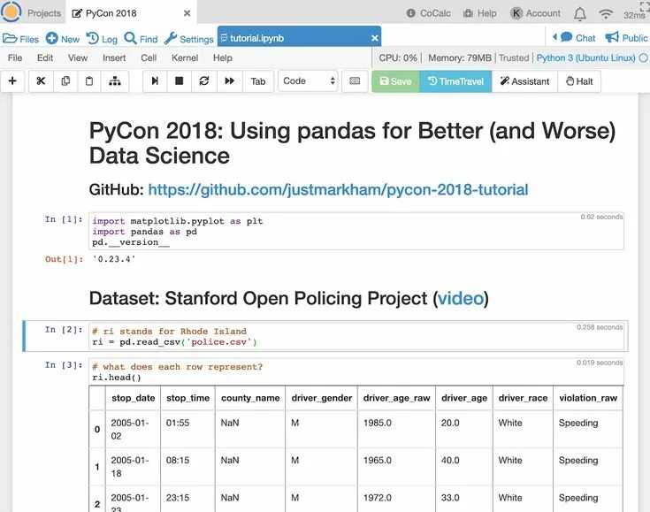Open the File menu

point(15,57)
